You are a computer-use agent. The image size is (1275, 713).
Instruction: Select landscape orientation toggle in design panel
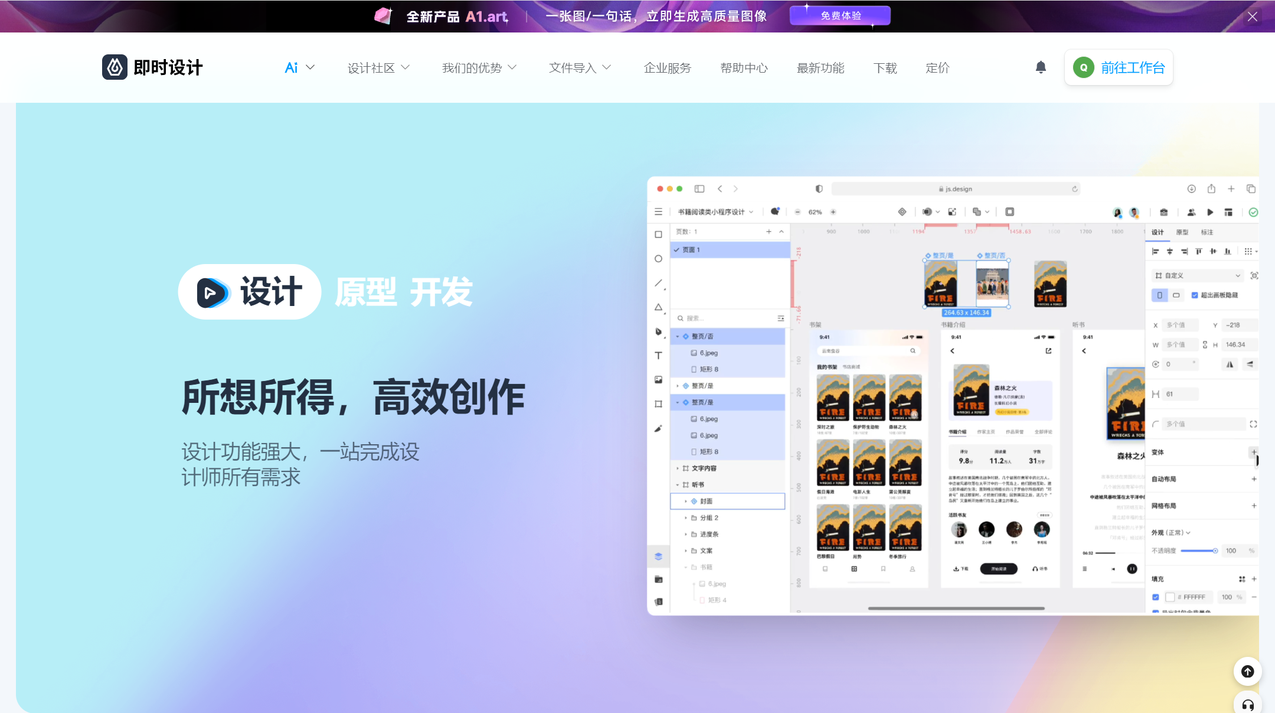pyautogui.click(x=1176, y=295)
